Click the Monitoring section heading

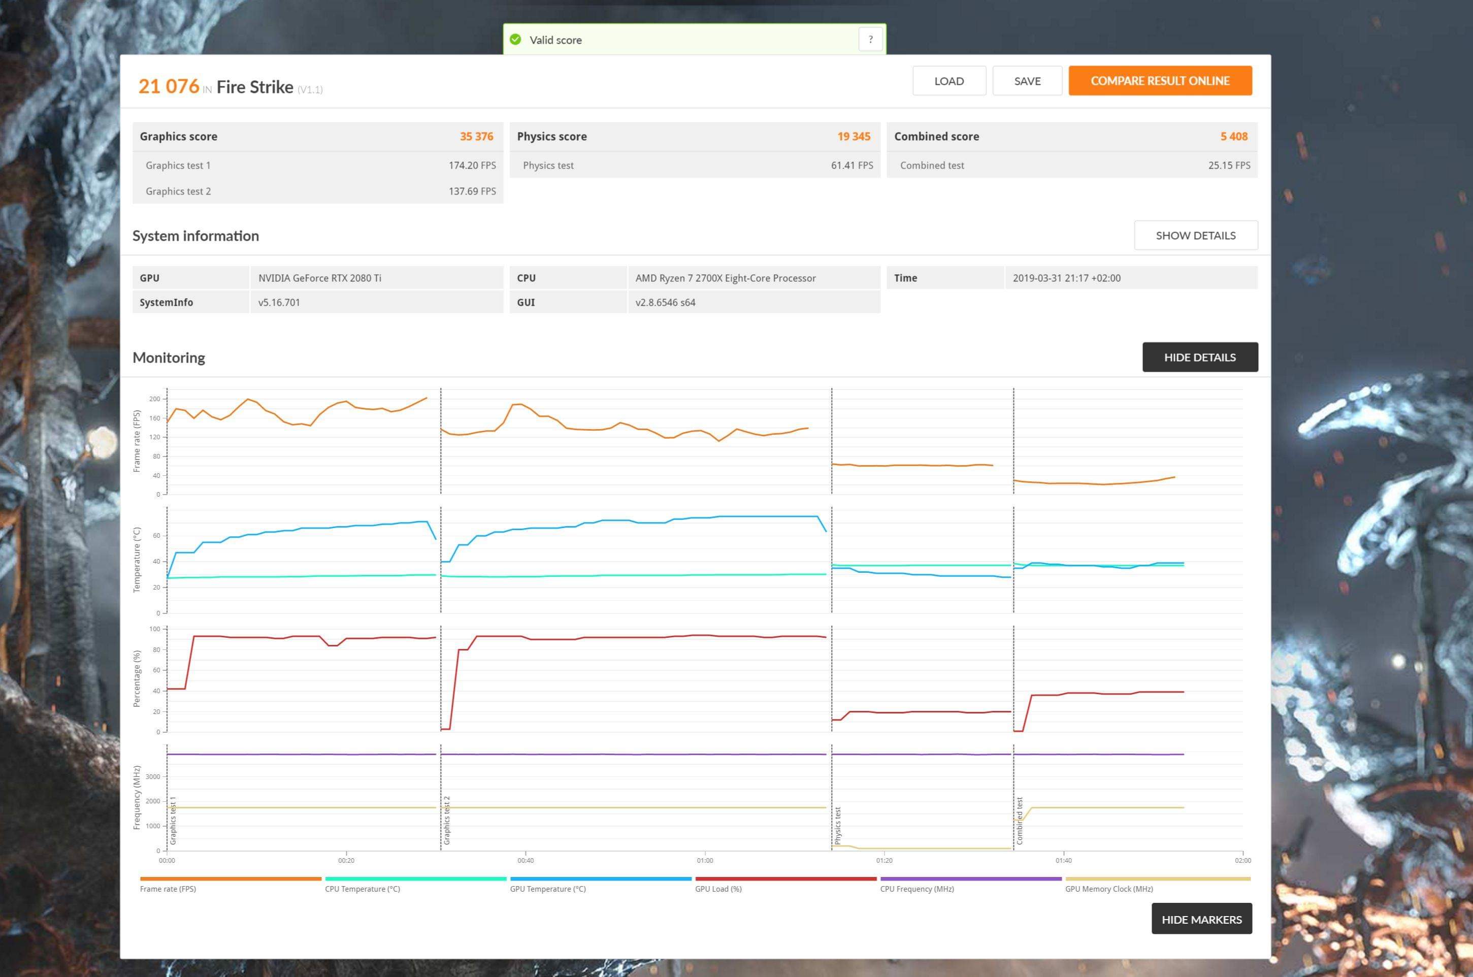(x=169, y=357)
